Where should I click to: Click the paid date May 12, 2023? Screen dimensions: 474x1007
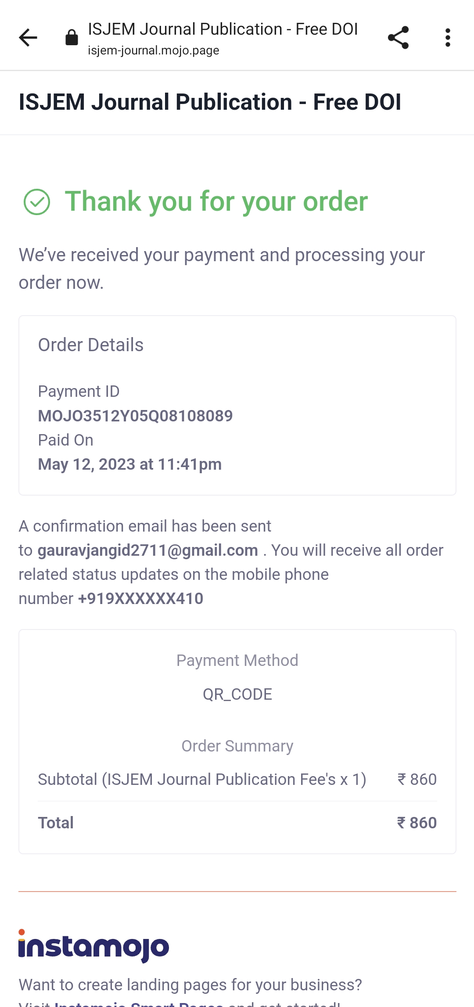[x=130, y=464]
